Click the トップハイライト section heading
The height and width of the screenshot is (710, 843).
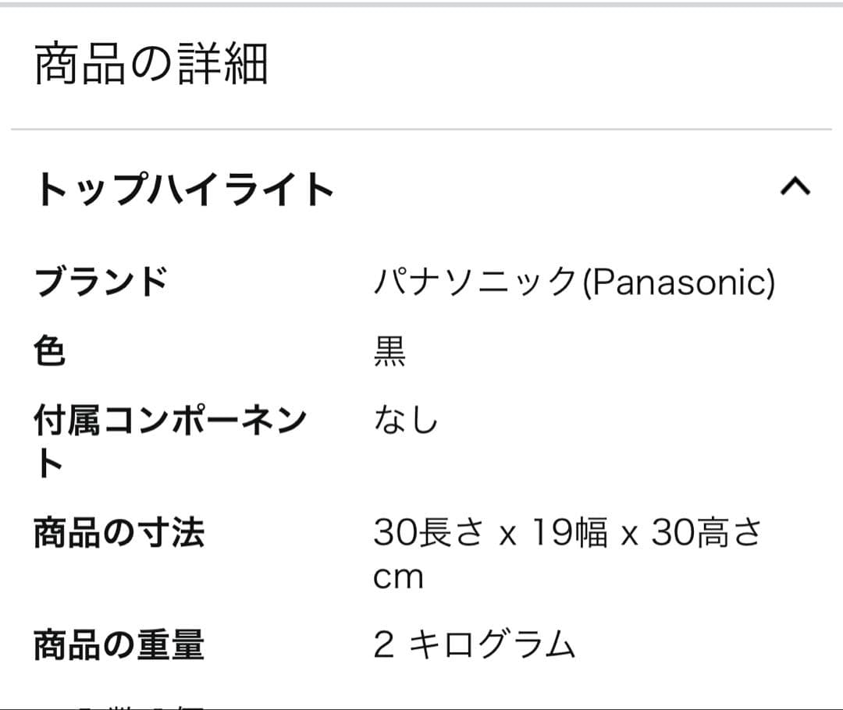[184, 190]
